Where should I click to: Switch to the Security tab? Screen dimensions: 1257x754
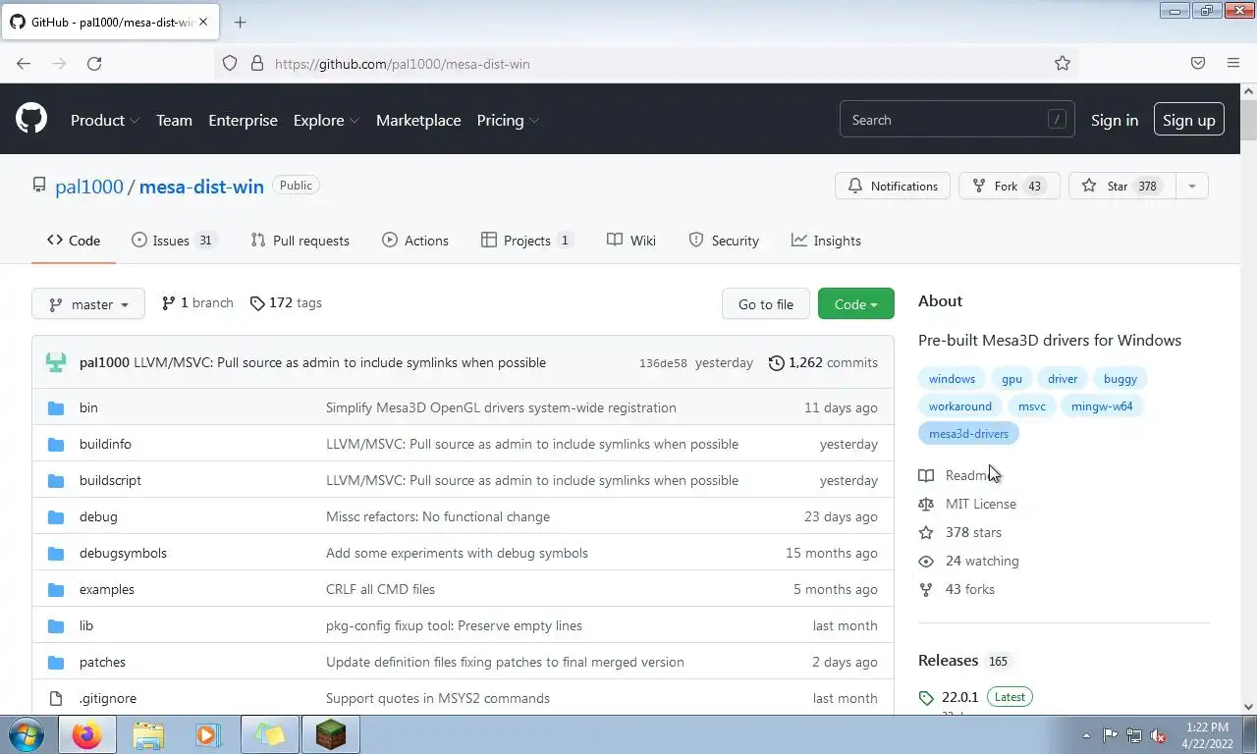pos(724,241)
